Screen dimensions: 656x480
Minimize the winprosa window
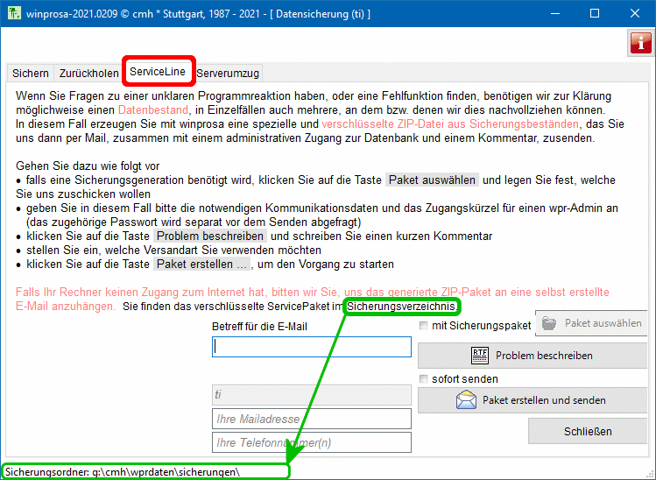coord(554,14)
